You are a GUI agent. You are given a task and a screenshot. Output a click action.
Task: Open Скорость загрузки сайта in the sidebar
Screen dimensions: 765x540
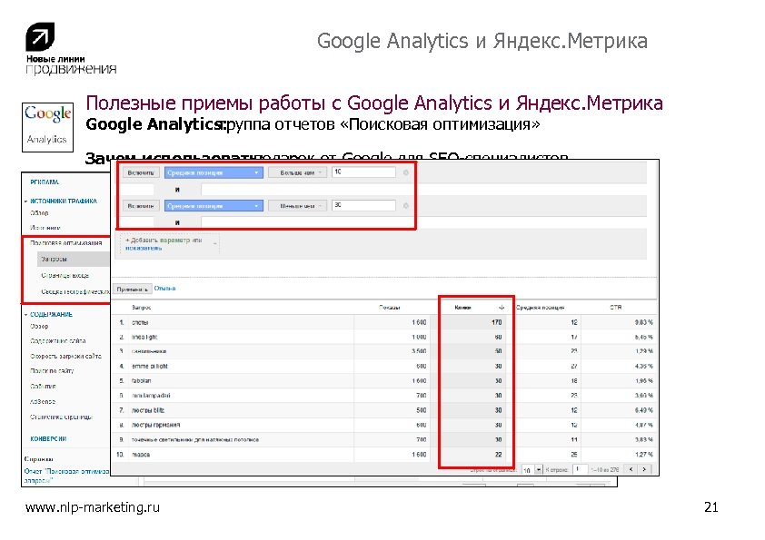pos(65,356)
